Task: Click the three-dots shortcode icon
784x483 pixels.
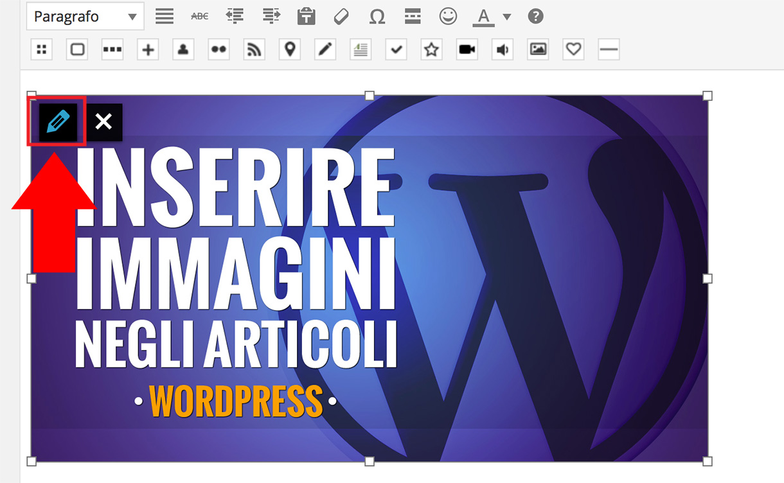Action: [112, 49]
